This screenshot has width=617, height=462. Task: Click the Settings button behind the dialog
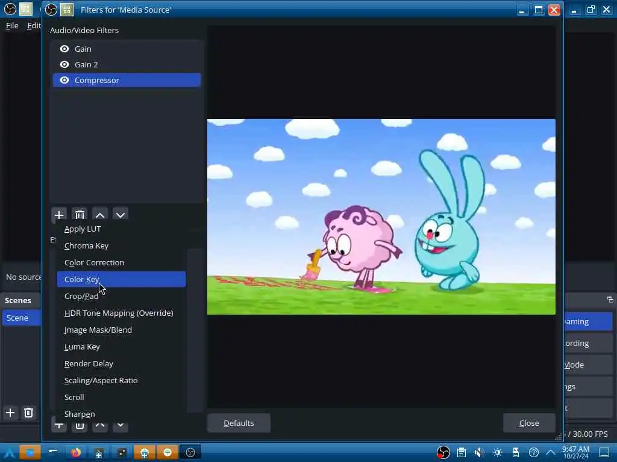588,386
